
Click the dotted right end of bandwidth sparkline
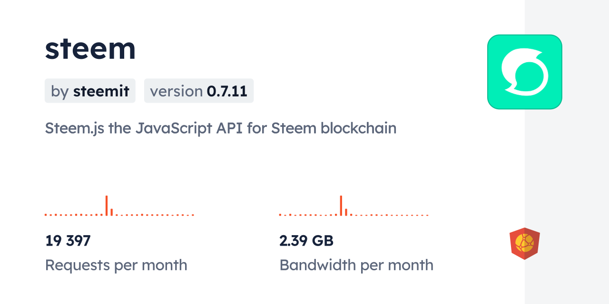pos(427,215)
